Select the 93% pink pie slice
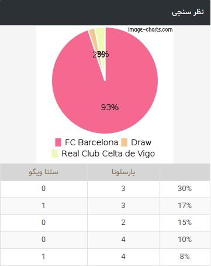Viewport: 211px width, 266px height. click(x=109, y=98)
